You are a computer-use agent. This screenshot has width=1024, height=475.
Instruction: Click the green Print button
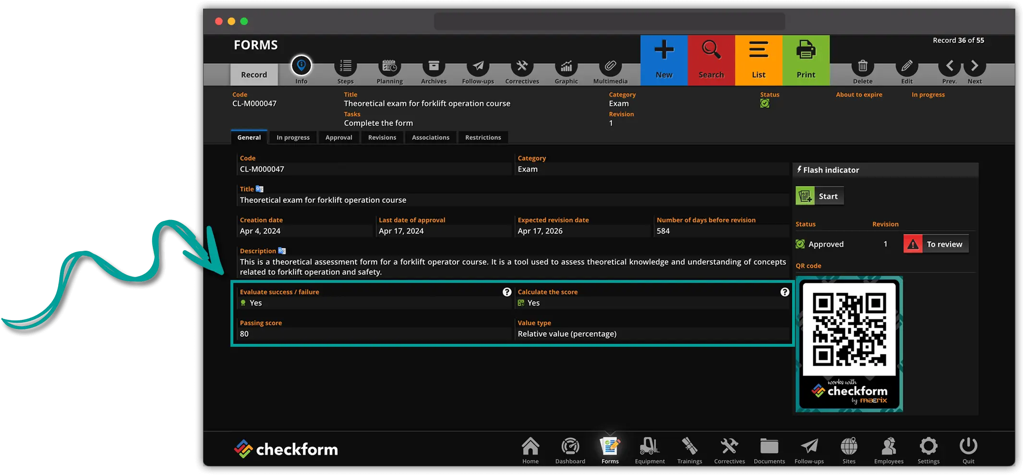coord(806,60)
